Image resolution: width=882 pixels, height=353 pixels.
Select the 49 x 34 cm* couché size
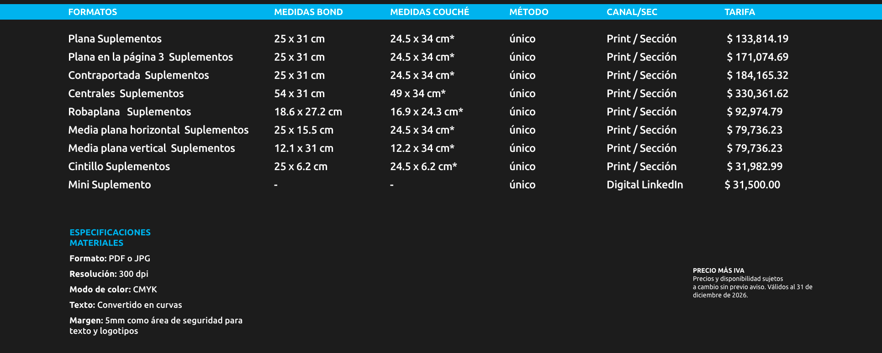(x=417, y=93)
